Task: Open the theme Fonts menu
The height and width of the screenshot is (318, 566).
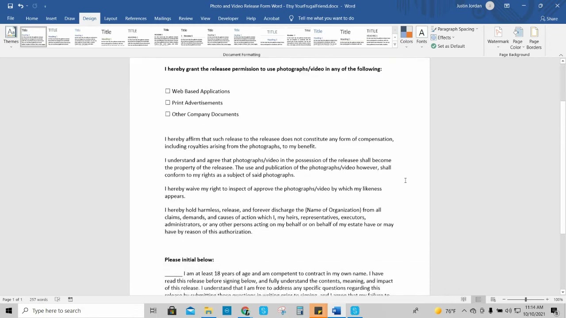Action: click(421, 36)
